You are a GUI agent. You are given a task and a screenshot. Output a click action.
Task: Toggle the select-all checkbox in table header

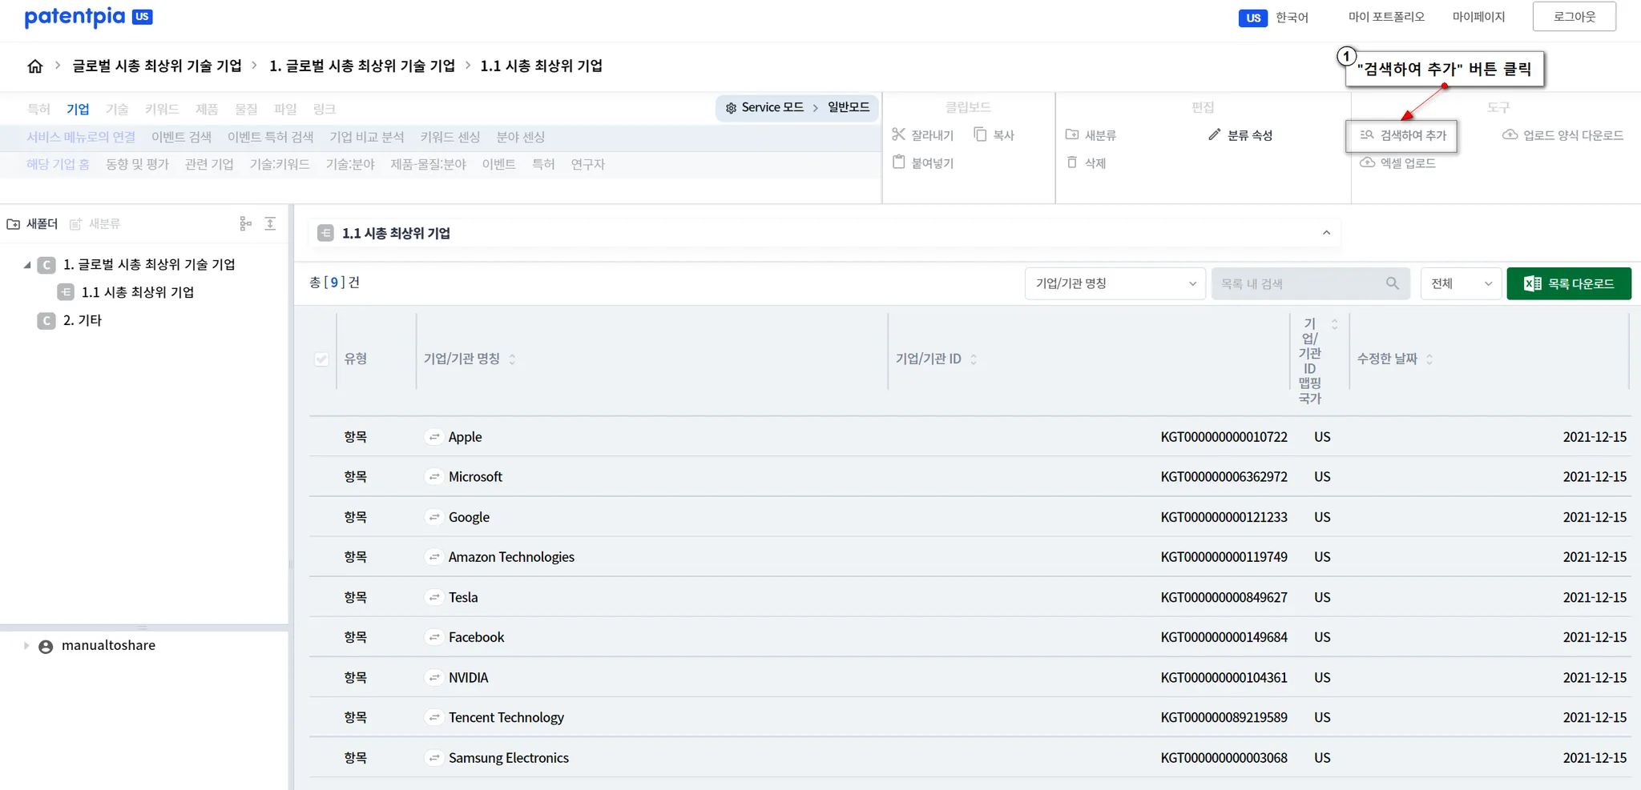click(321, 359)
